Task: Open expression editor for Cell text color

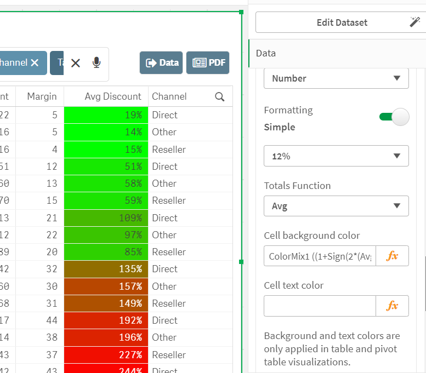Action: 392,306
